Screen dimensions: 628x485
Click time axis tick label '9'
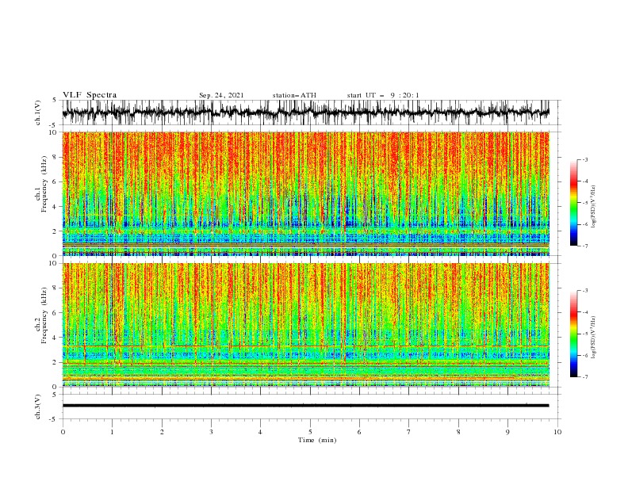coord(507,432)
